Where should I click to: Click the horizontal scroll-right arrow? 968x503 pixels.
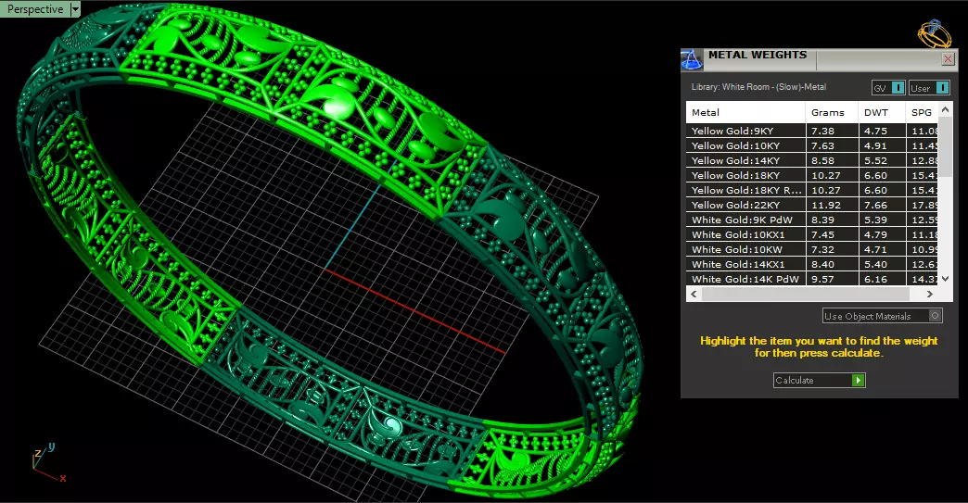(x=930, y=294)
